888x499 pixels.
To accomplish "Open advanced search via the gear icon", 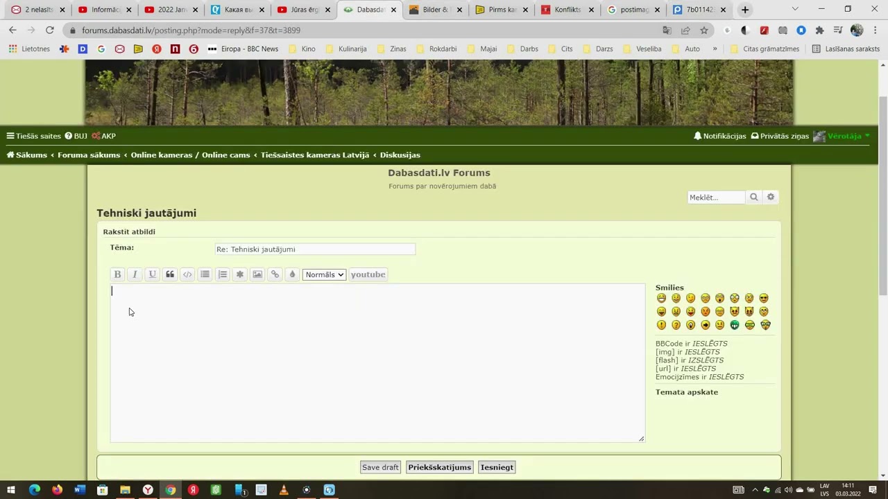I will (770, 198).
